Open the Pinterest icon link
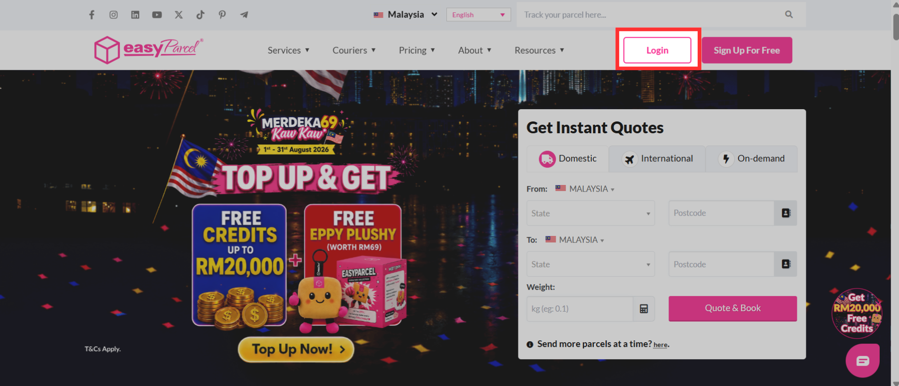 coord(222,15)
